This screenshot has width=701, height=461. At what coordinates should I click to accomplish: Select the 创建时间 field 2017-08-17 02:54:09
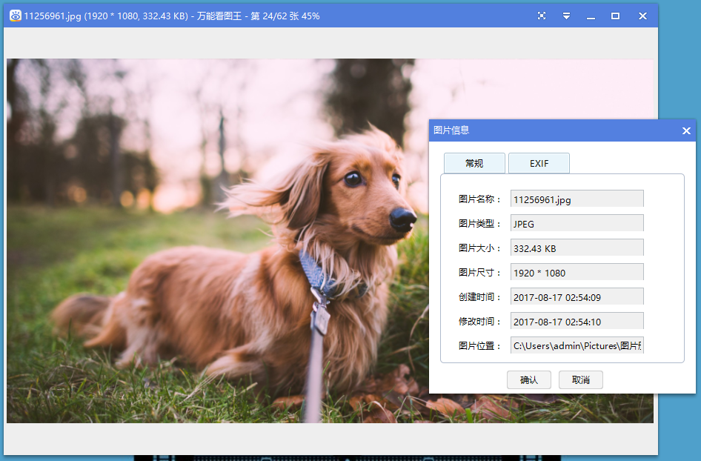[x=577, y=296]
